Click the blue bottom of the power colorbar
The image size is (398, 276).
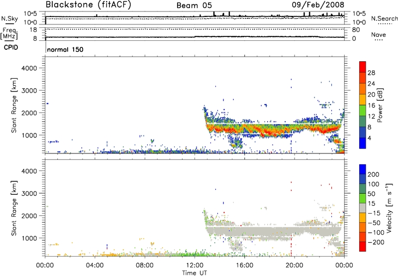tap(363, 143)
